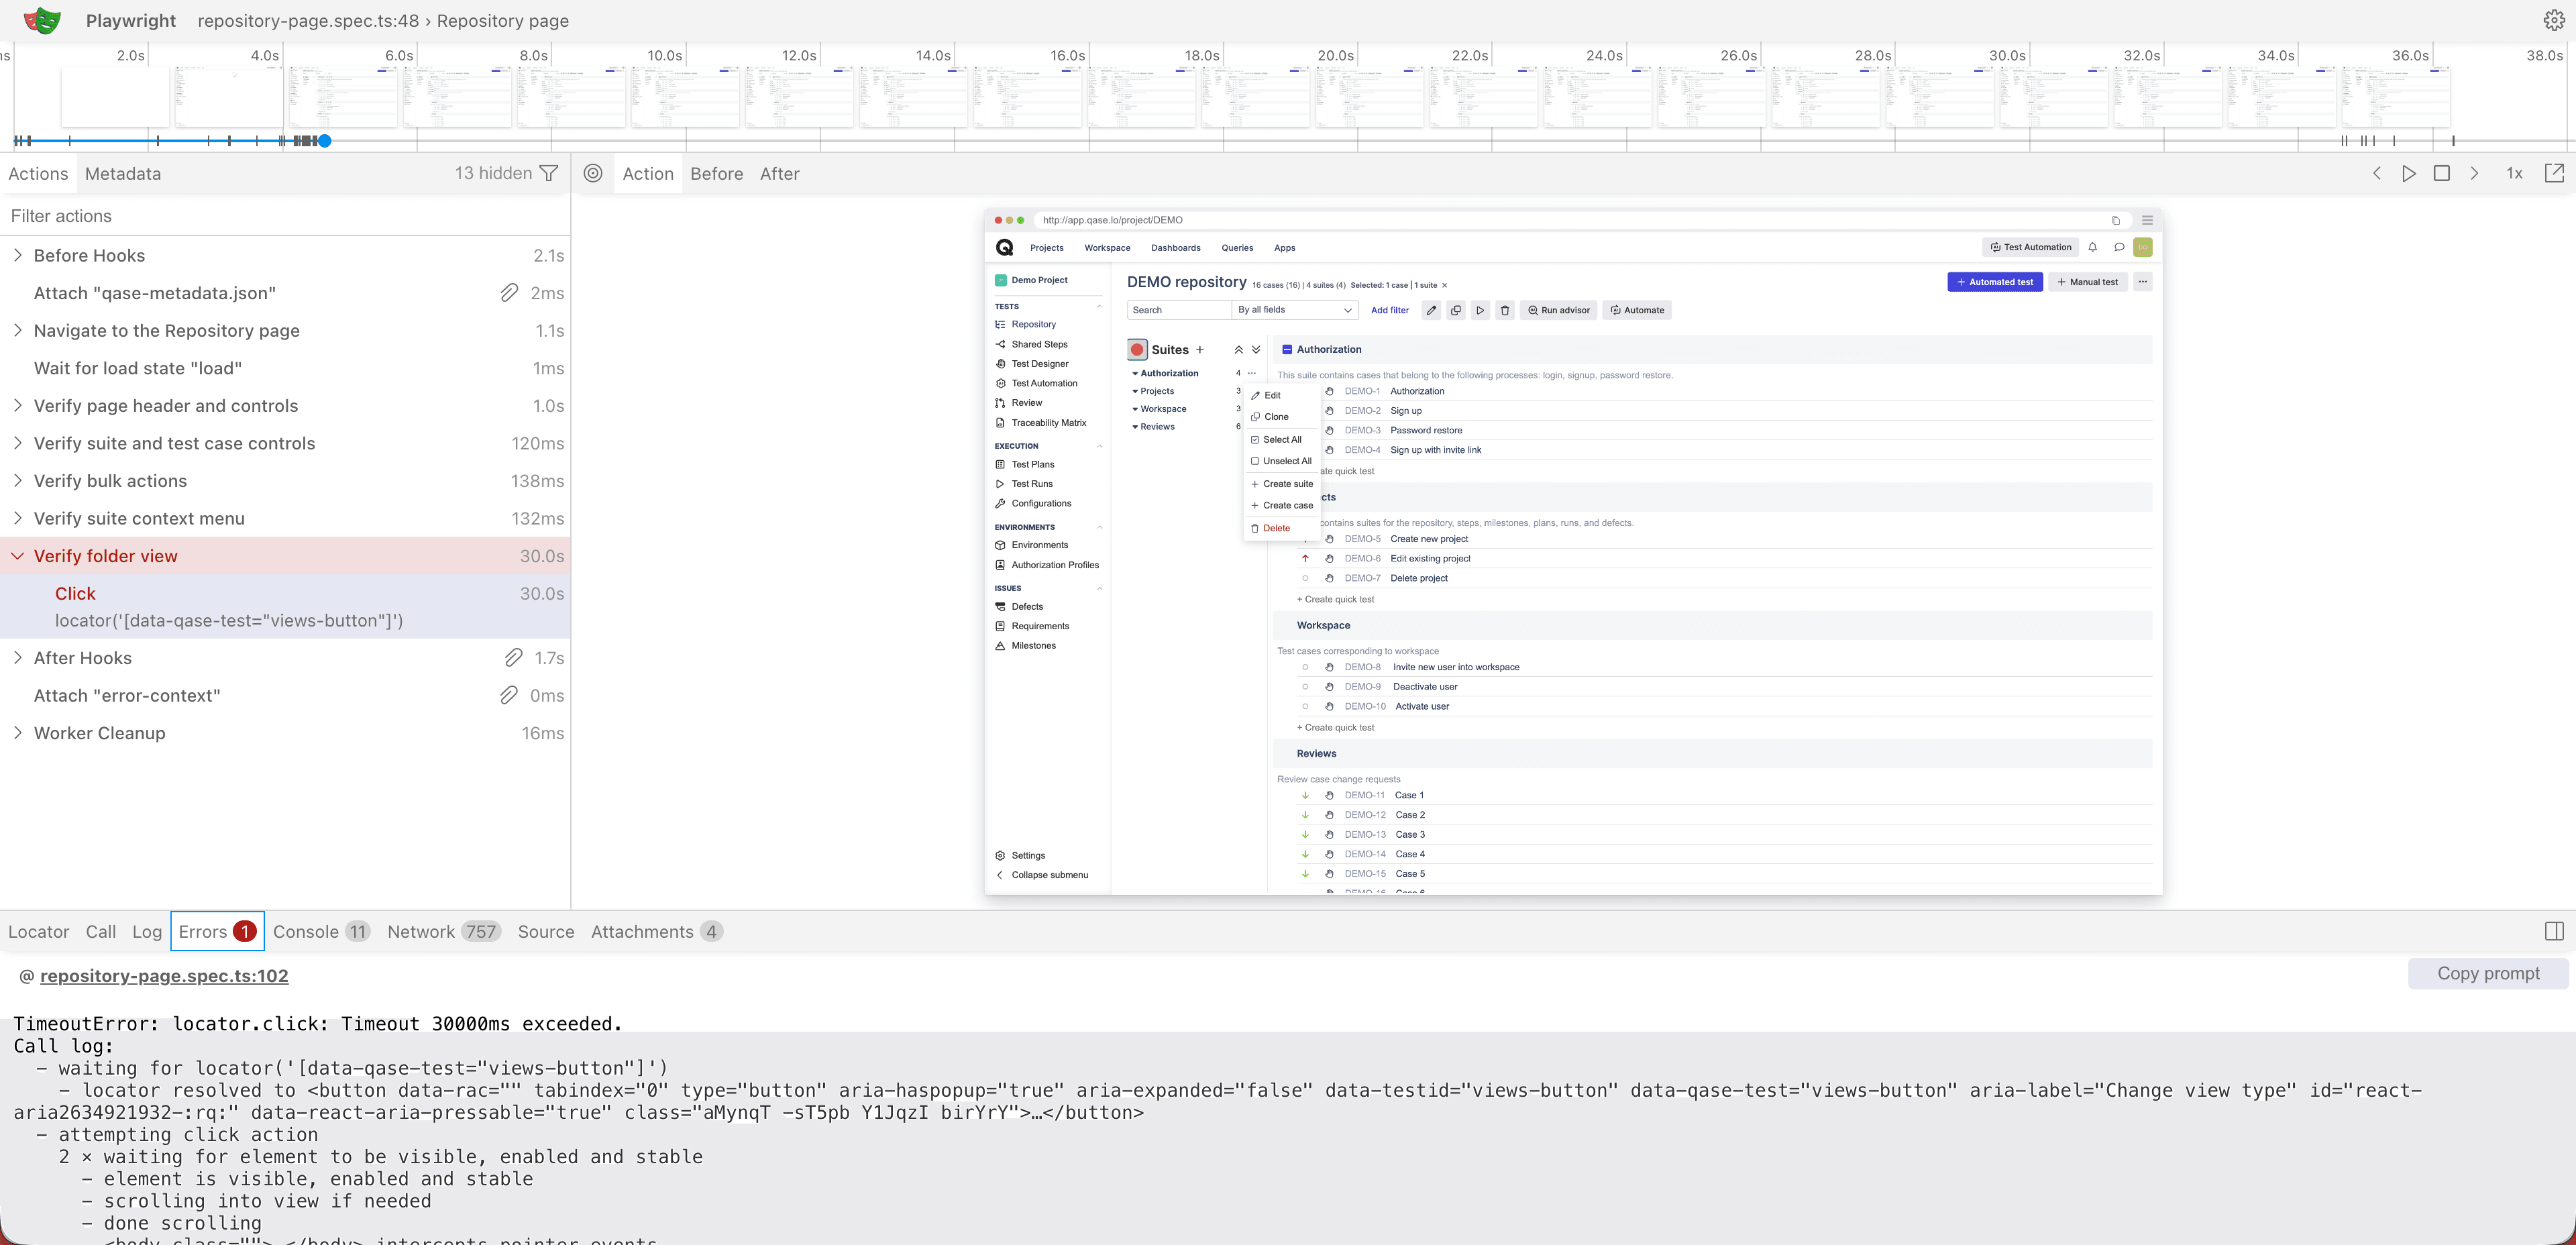Click the pick locator target icon
2576x1245 pixels.
pyautogui.click(x=593, y=173)
